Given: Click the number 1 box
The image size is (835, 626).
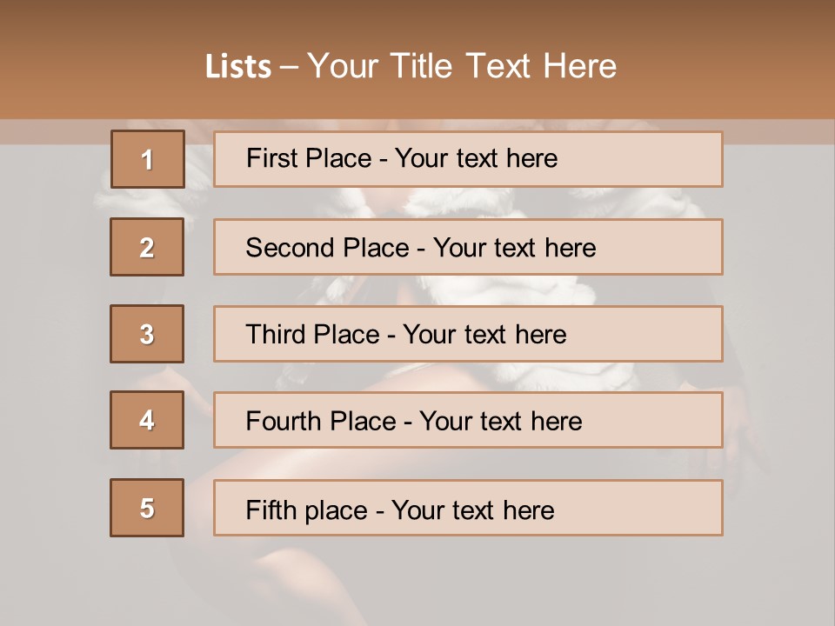Looking at the screenshot, I should pos(147,159).
